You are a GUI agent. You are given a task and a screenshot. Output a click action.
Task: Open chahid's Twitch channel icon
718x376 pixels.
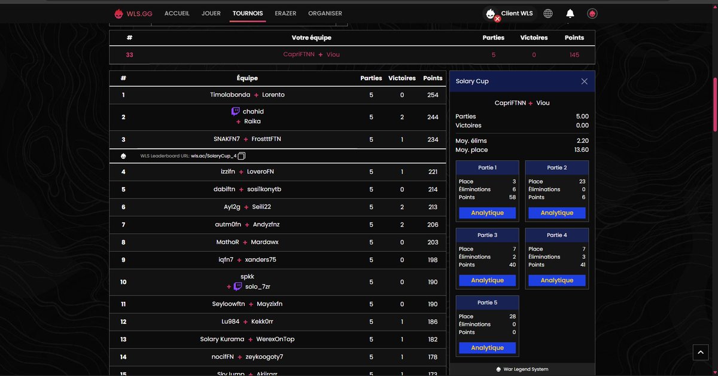coord(236,111)
